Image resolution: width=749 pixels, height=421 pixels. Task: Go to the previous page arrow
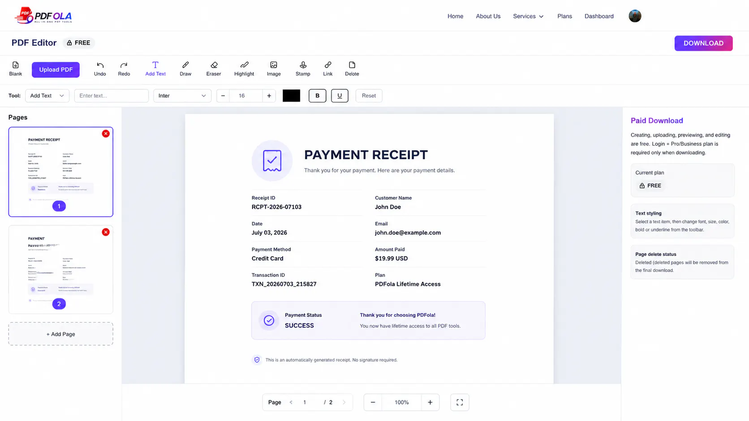tap(291, 402)
